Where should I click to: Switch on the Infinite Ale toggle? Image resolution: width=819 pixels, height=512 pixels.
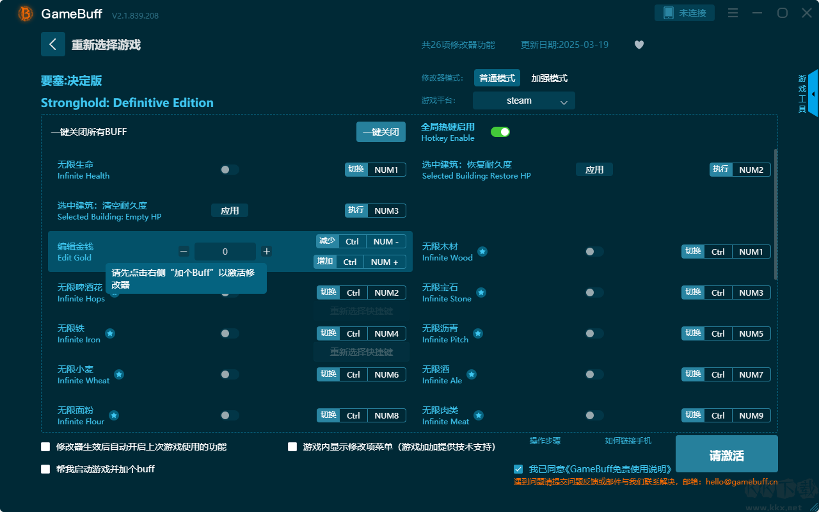tap(594, 374)
